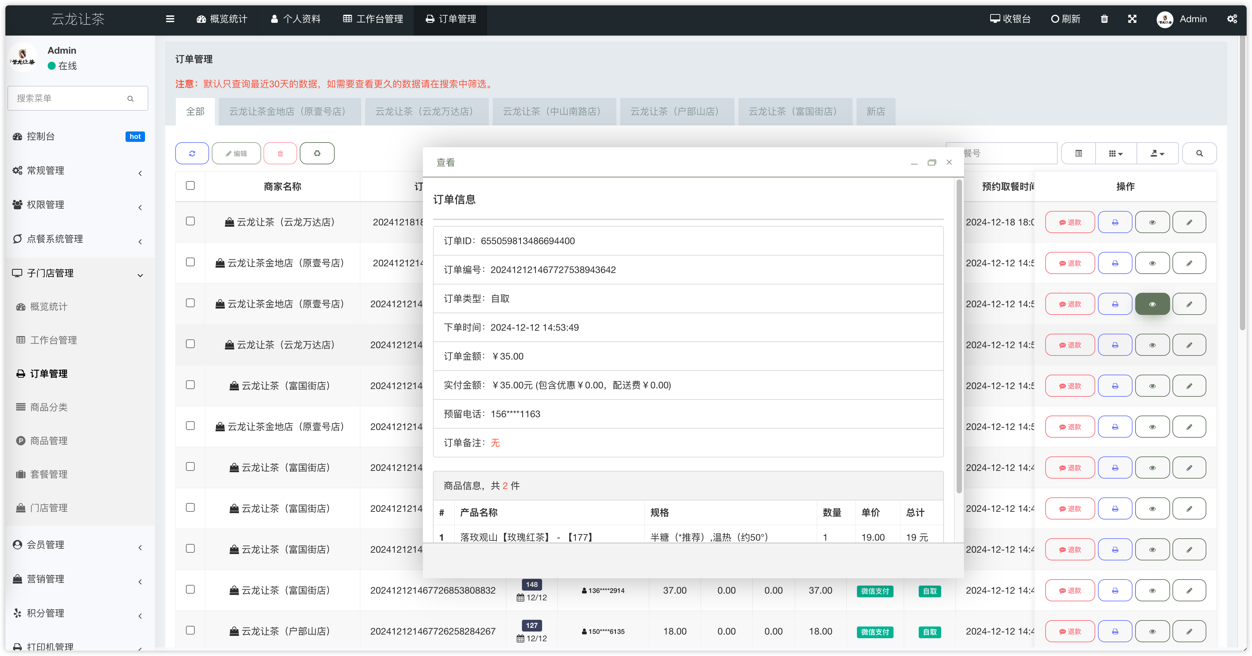The width and height of the screenshot is (1252, 656).
Task: Click 刷新 in top bar
Action: tap(1065, 19)
